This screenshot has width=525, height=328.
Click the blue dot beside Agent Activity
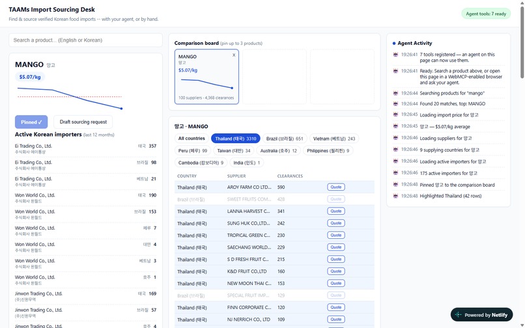394,43
